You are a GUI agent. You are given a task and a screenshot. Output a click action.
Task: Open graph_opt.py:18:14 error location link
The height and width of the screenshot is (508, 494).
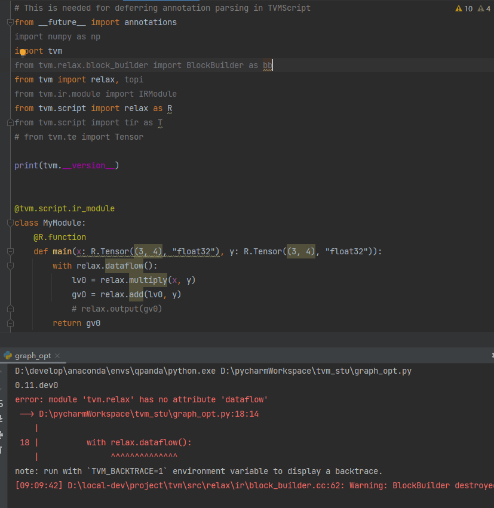tap(149, 414)
